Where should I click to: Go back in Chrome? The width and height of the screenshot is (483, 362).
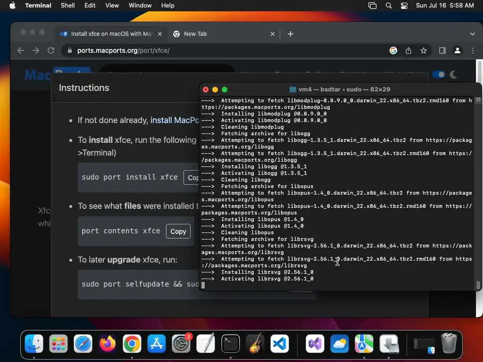[x=21, y=50]
